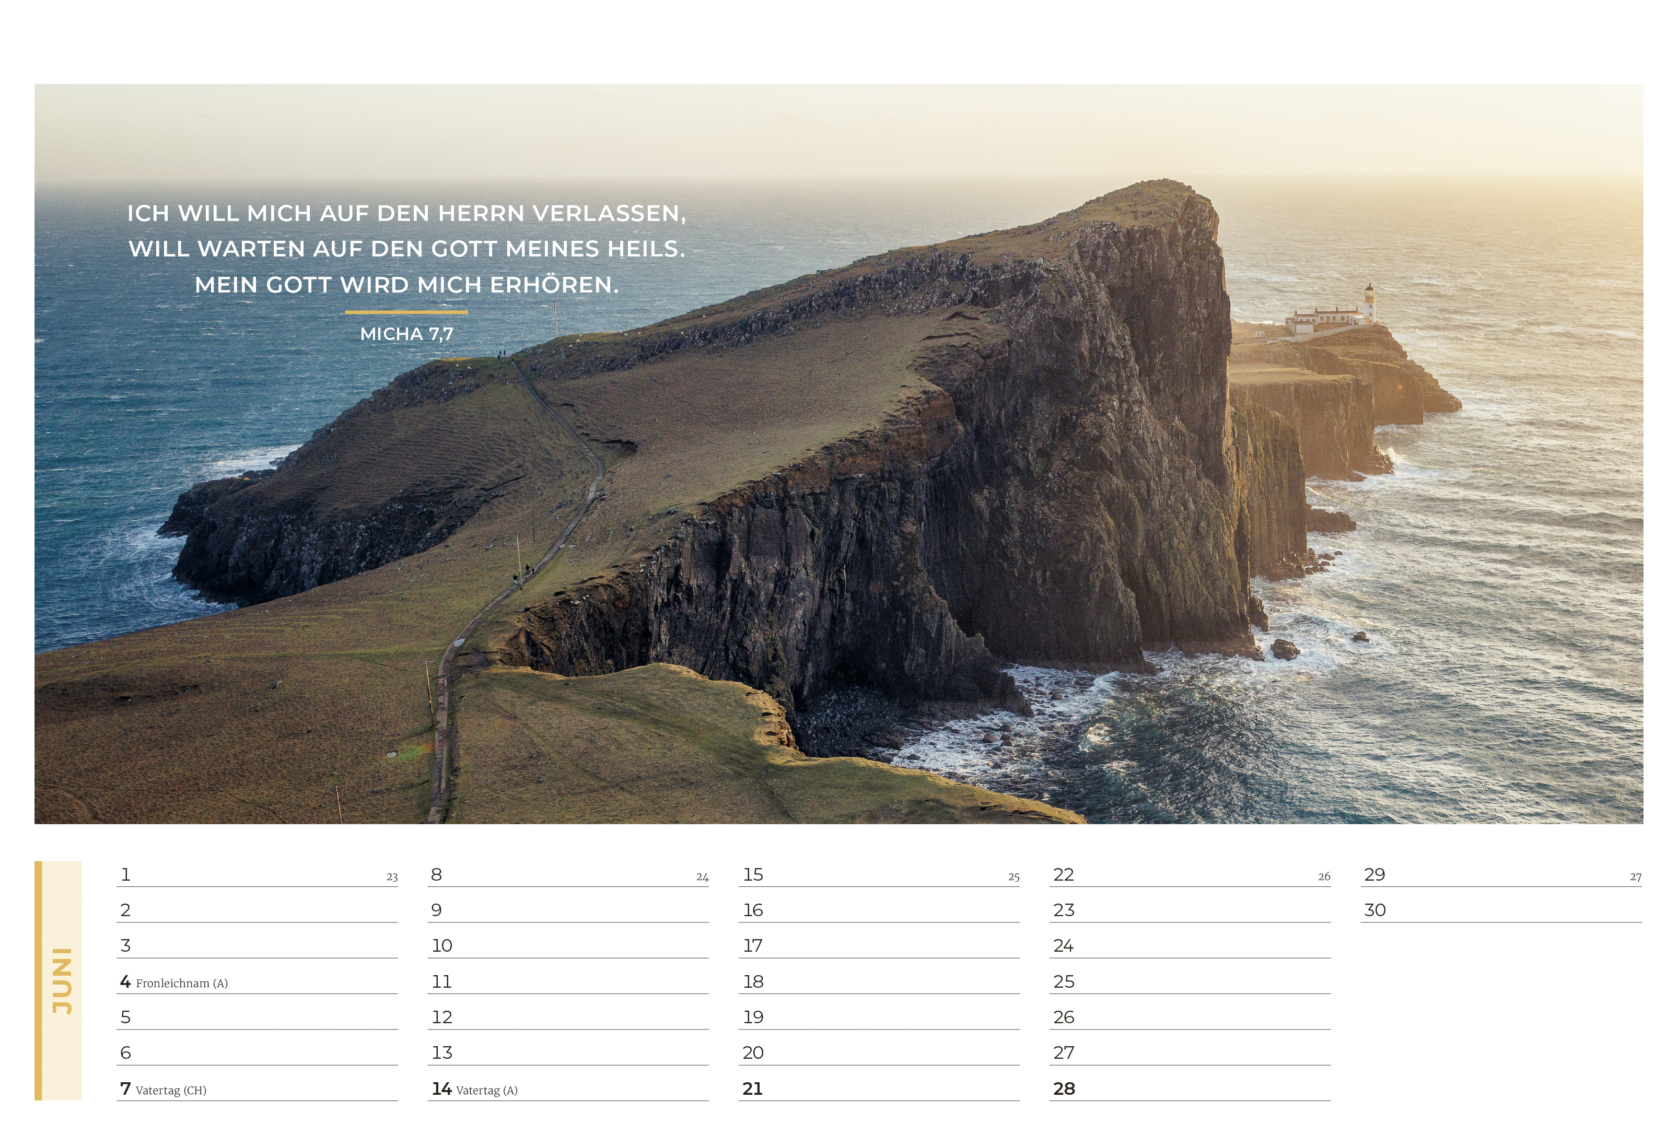This screenshot has height=1135, width=1678.
Task: Click day 19 in the calendar
Action: pos(753,1016)
